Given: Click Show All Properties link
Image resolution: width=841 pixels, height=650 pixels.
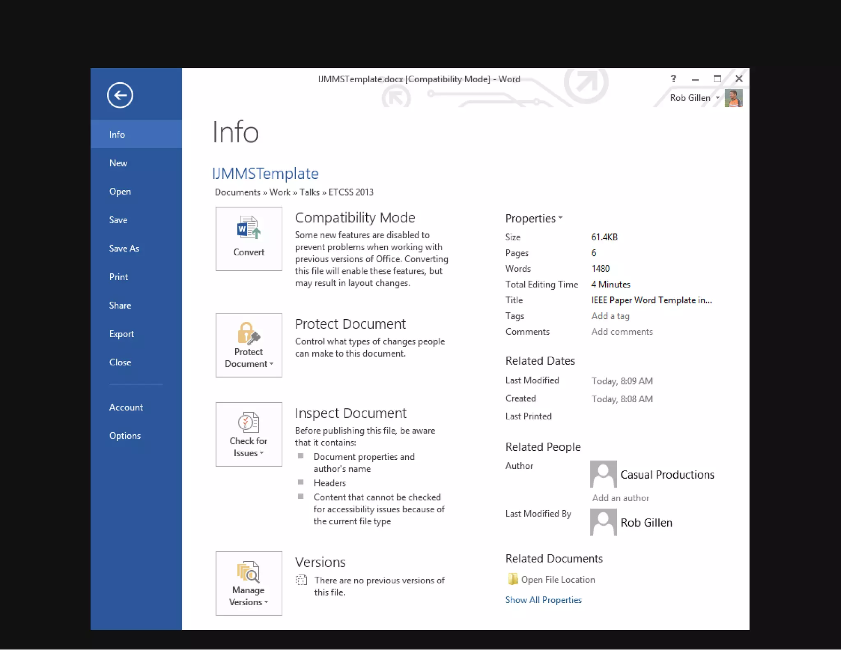Looking at the screenshot, I should pyautogui.click(x=543, y=600).
